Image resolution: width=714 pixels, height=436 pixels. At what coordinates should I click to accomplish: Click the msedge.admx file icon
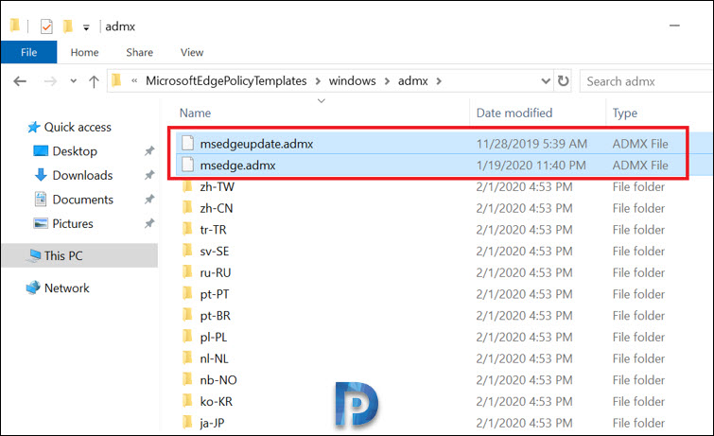187,165
